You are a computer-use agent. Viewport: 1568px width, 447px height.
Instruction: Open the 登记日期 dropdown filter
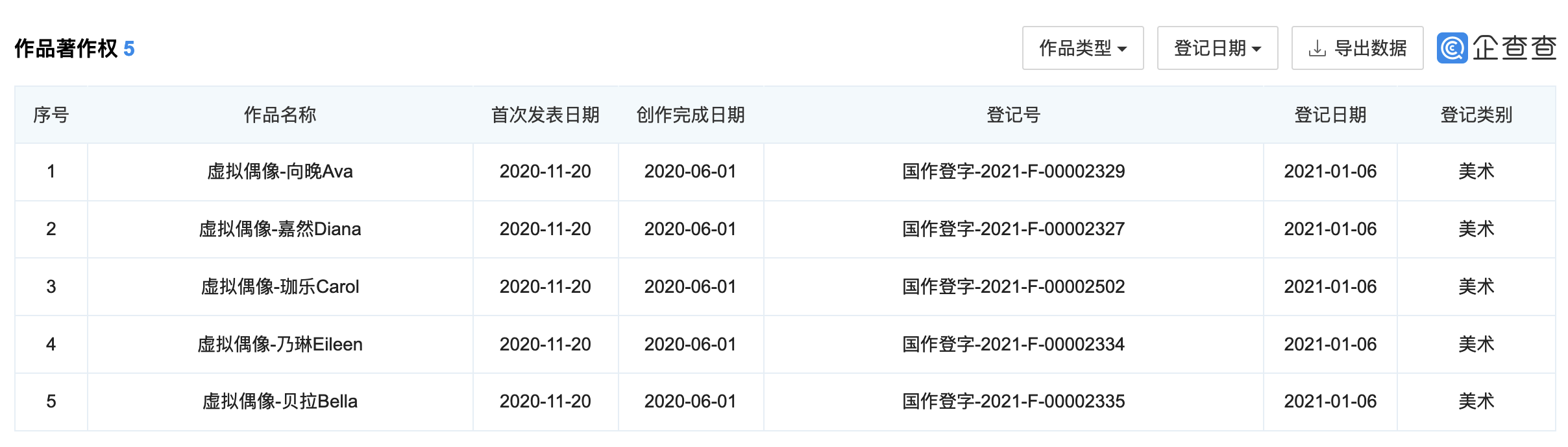[x=1218, y=48]
